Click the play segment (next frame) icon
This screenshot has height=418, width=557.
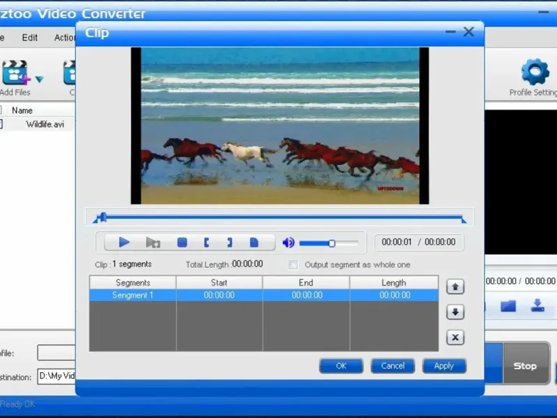153,242
